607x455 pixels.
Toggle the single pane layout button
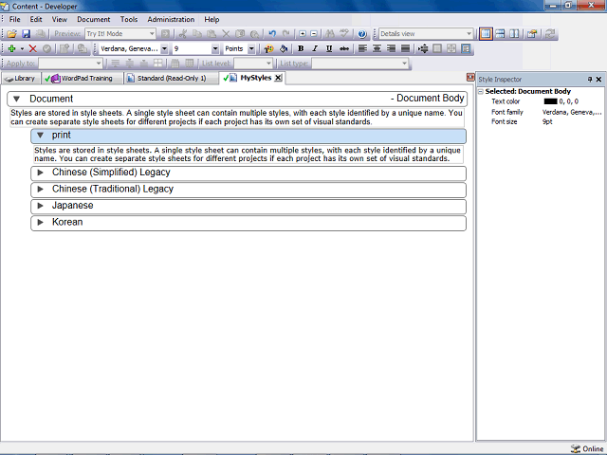click(486, 34)
